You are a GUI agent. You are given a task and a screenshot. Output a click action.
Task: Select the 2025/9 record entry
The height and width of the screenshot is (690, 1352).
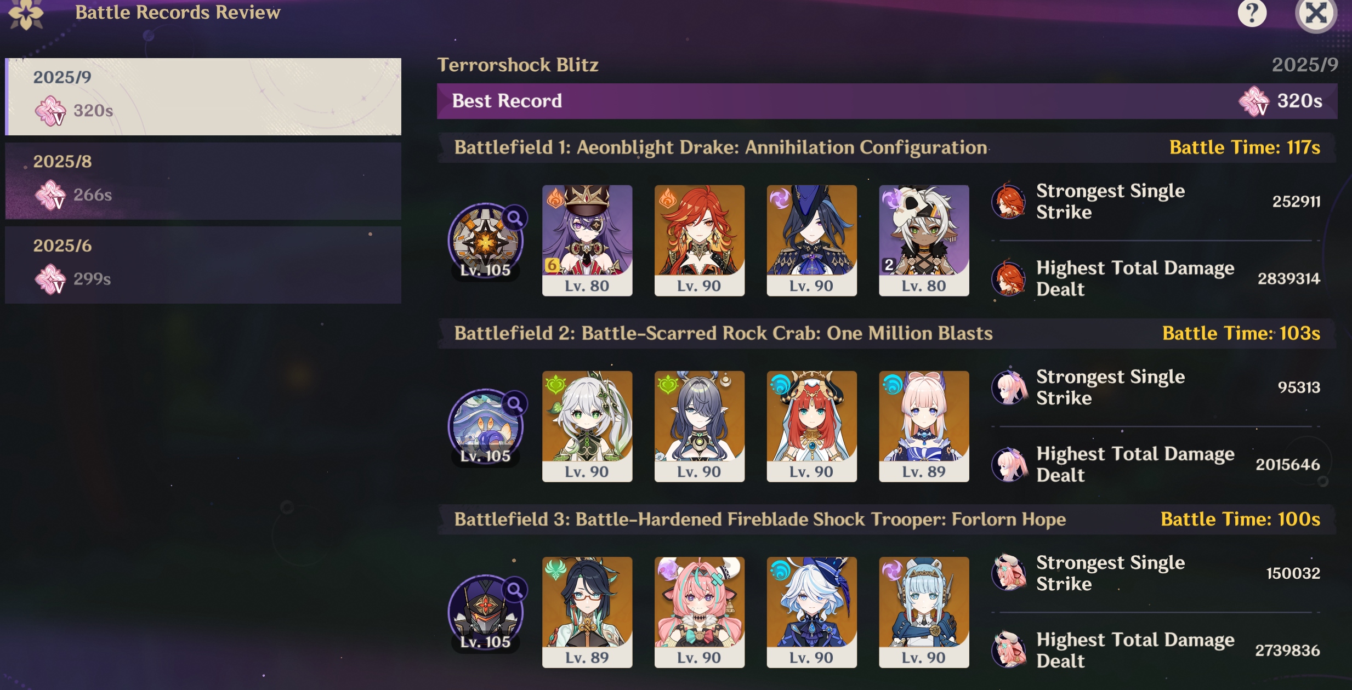click(203, 96)
